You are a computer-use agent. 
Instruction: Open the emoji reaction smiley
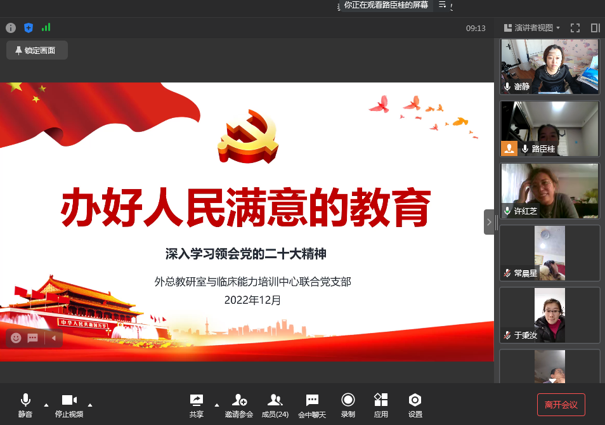pos(16,338)
